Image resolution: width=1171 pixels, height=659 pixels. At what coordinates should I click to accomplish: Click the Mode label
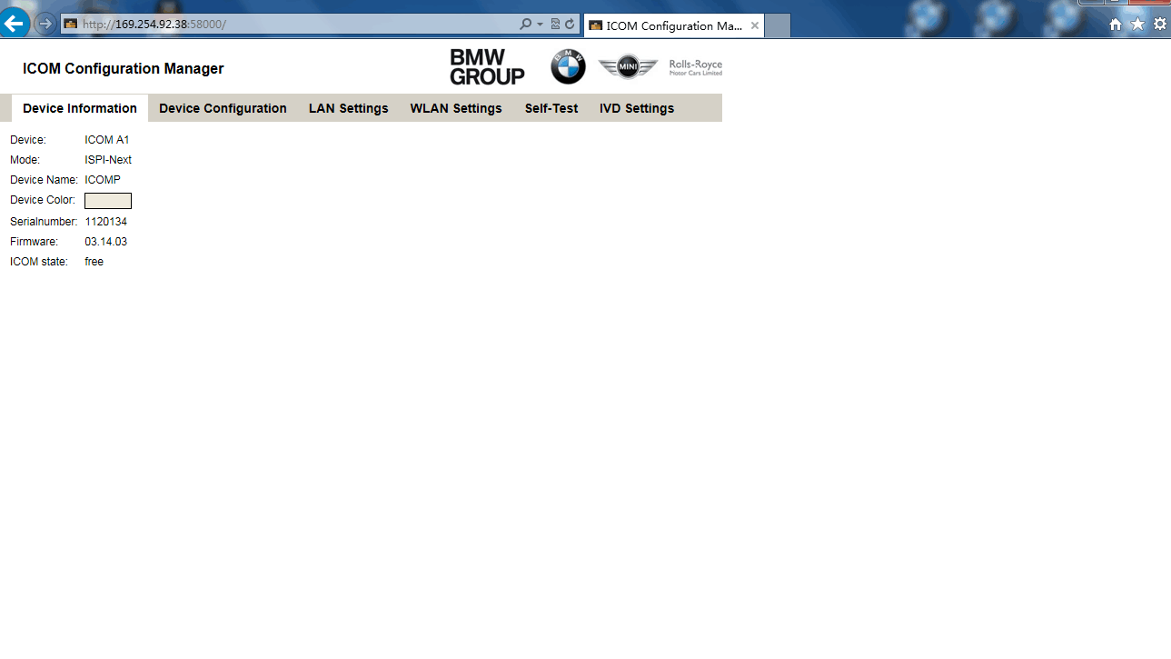(x=25, y=160)
